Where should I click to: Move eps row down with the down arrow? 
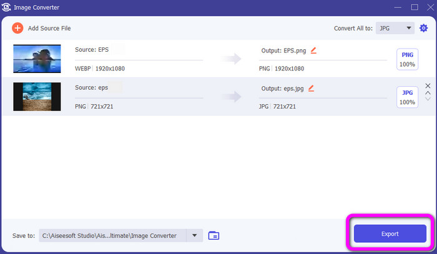point(428,99)
